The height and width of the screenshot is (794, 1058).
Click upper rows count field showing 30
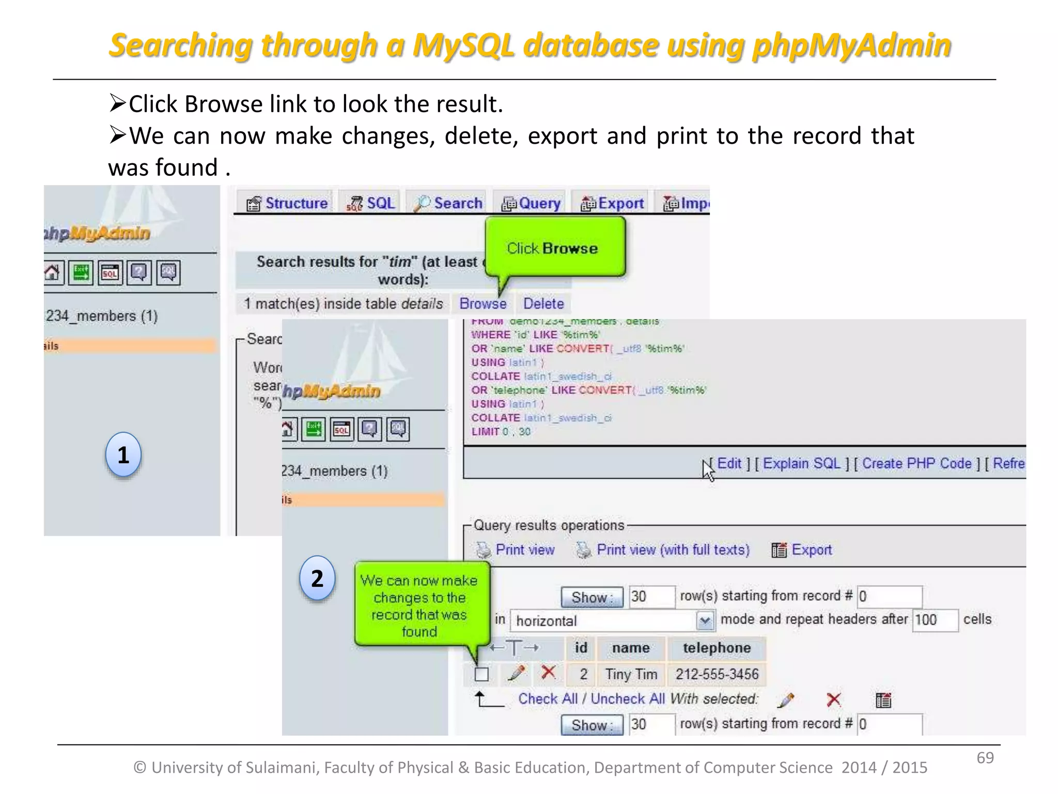pos(651,597)
